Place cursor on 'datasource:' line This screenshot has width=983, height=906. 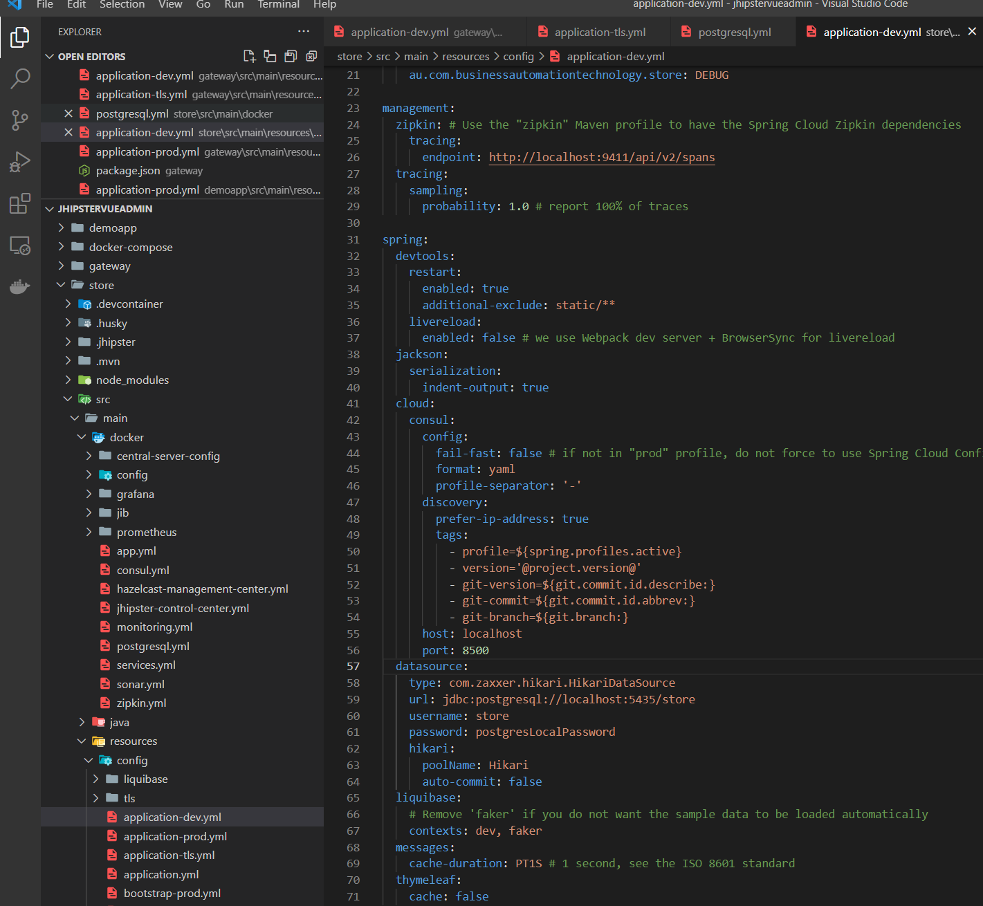432,666
